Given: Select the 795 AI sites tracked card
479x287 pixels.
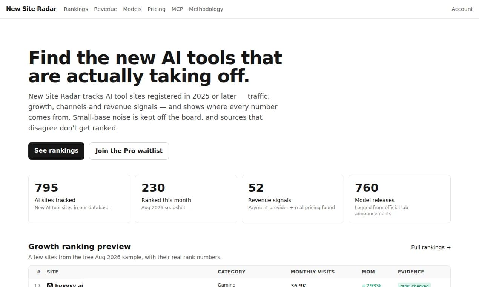Looking at the screenshot, I should click(x=79, y=199).
